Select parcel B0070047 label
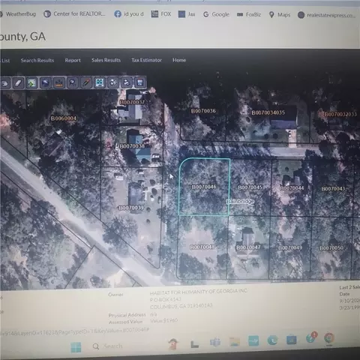 (248, 247)
